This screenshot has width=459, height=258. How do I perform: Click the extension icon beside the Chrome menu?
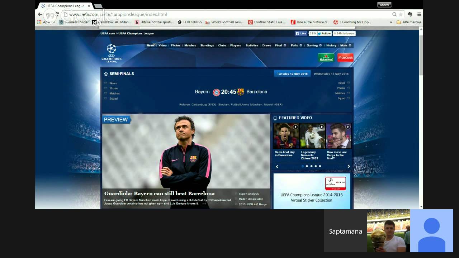pyautogui.click(x=410, y=14)
